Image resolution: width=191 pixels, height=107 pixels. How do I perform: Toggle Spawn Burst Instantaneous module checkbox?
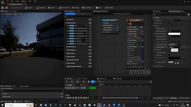pyautogui.click(x=142, y=38)
